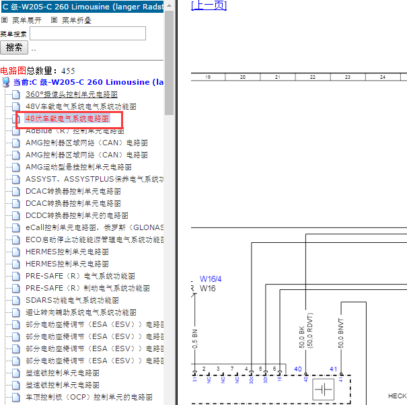
Task: Open PRE-SAFE（R）制动电气系统功能图
Action: (87, 288)
